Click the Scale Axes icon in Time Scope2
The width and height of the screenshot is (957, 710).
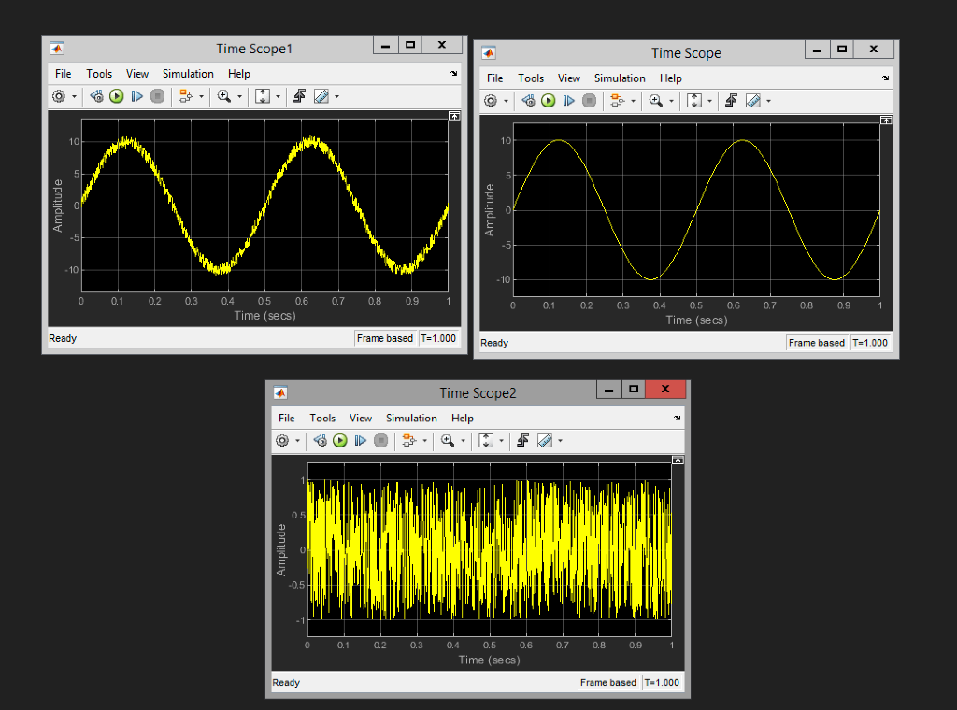pyautogui.click(x=484, y=440)
